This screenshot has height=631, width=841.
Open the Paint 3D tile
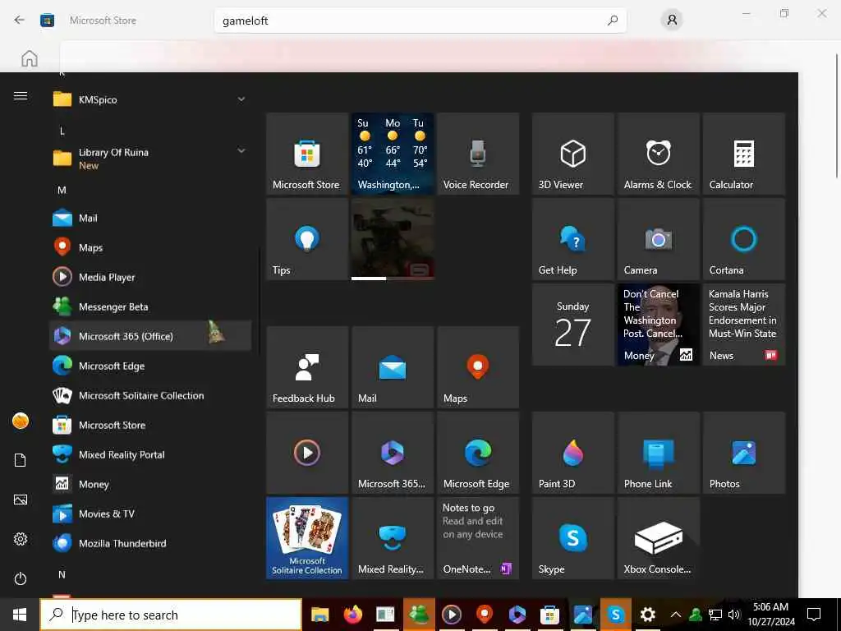572,453
